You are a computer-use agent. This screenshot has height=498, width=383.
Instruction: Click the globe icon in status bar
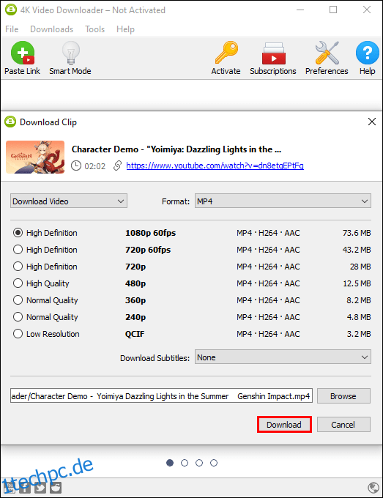click(373, 487)
